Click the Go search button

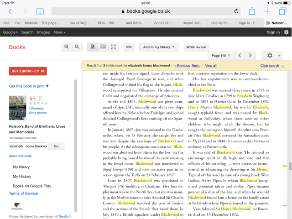coord(56,146)
